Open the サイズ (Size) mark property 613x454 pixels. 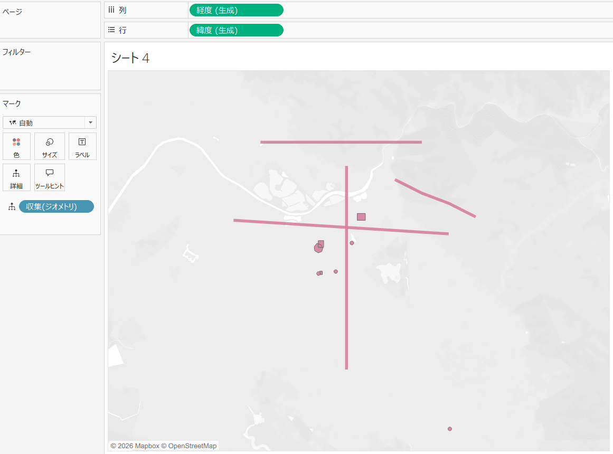pos(49,146)
